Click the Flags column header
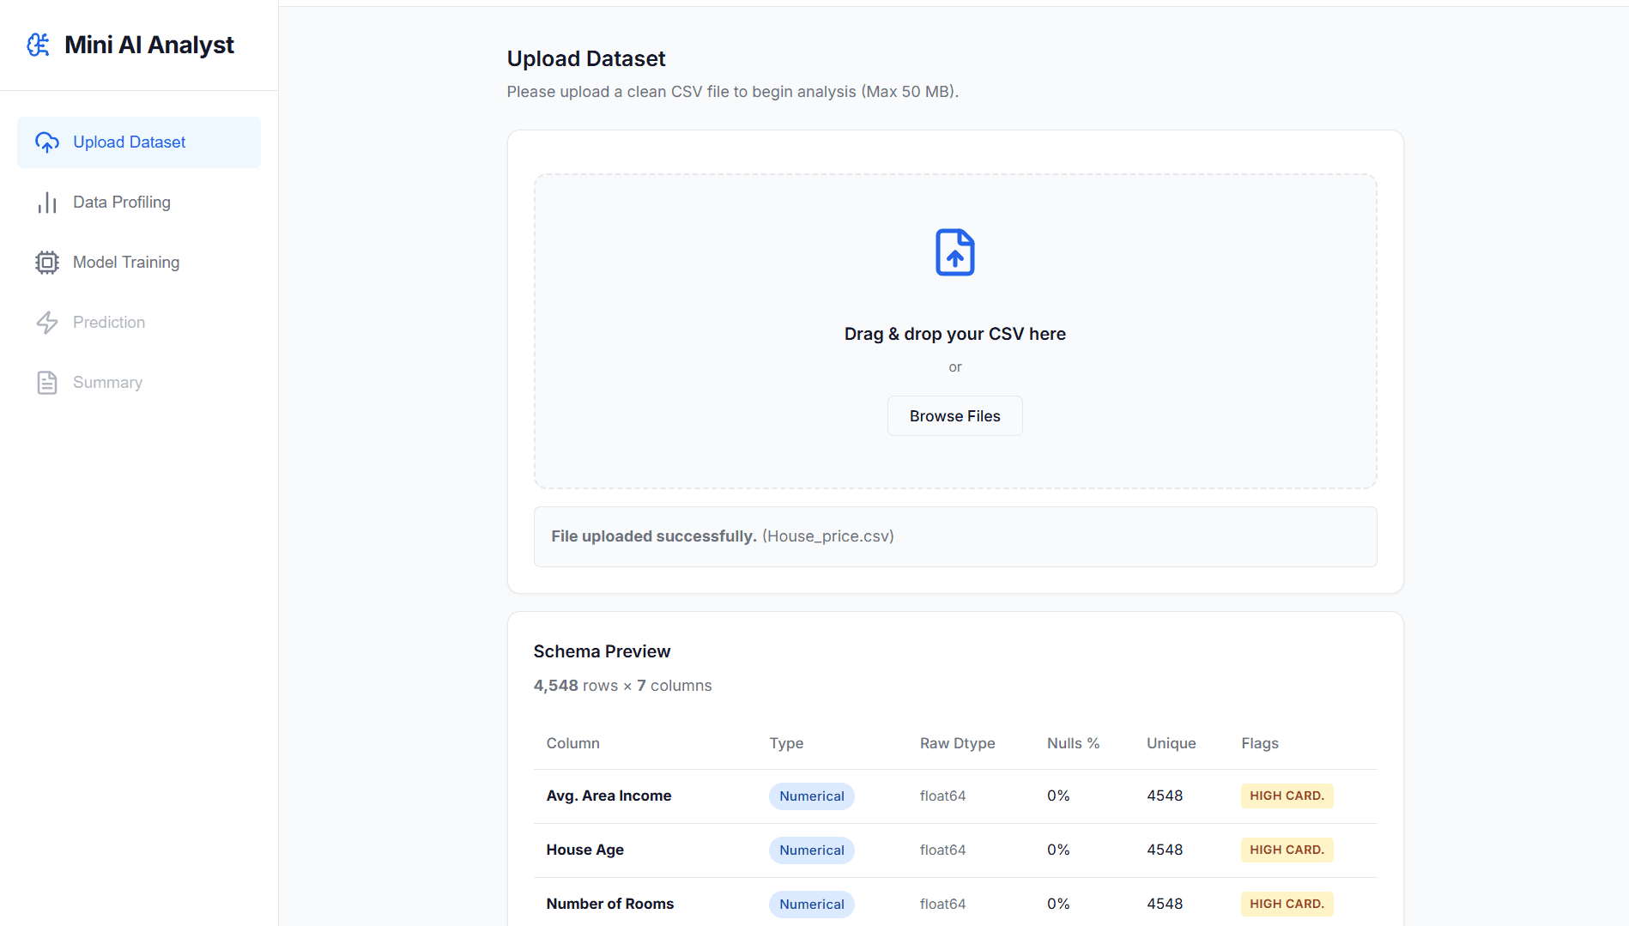Viewport: 1629px width, 926px height. click(x=1260, y=743)
